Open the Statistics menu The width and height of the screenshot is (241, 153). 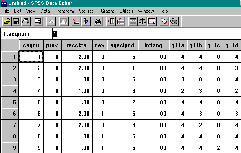click(x=87, y=11)
